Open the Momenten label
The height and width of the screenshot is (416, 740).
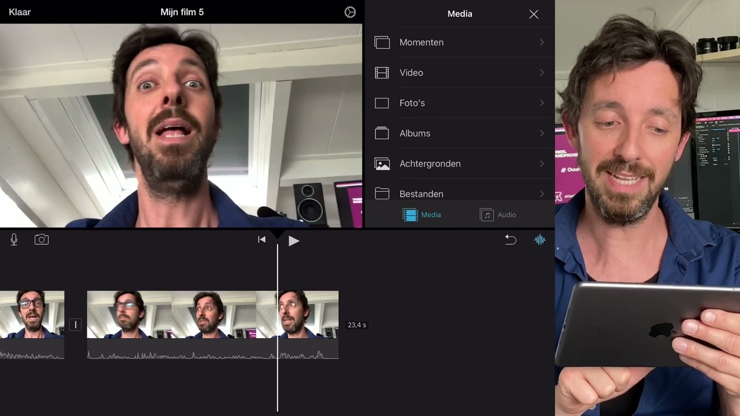coord(421,43)
